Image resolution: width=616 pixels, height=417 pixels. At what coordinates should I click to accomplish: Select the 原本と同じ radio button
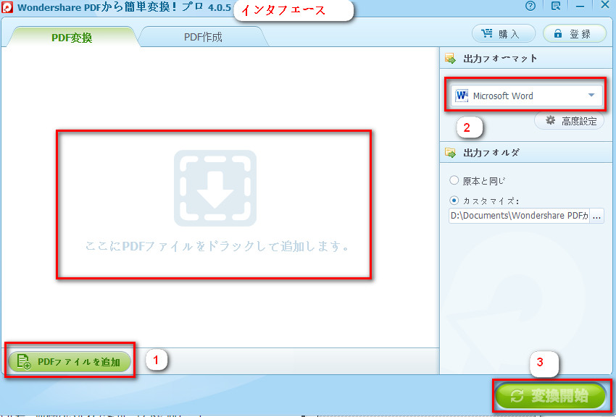coord(454,180)
